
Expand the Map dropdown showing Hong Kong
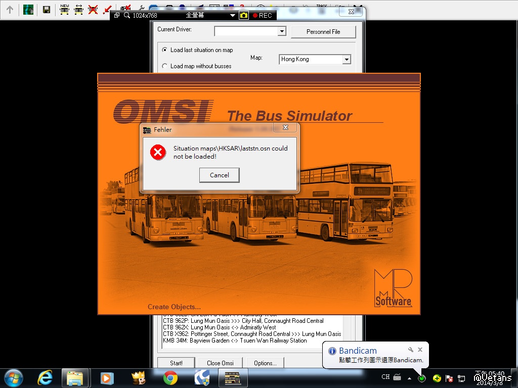click(346, 60)
